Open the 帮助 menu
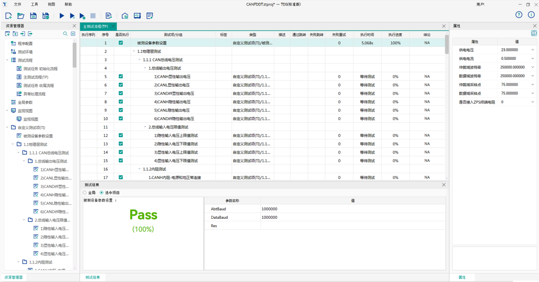539x282 pixels. (x=68, y=4)
